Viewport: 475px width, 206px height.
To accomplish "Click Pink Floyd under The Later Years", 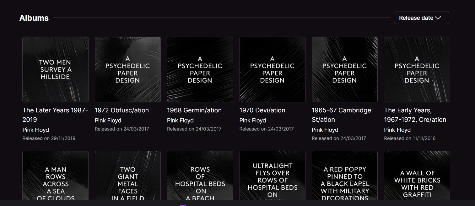I will click(36, 130).
